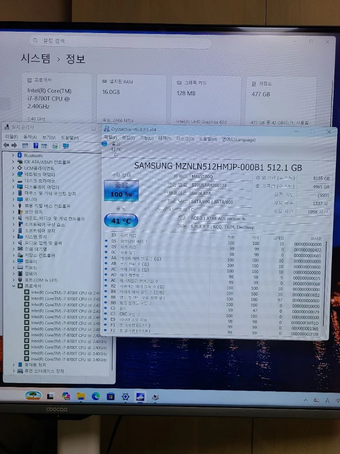Open CrystalDiskInfo 편집(E) menu
The height and width of the screenshot is (454, 340).
click(128, 138)
